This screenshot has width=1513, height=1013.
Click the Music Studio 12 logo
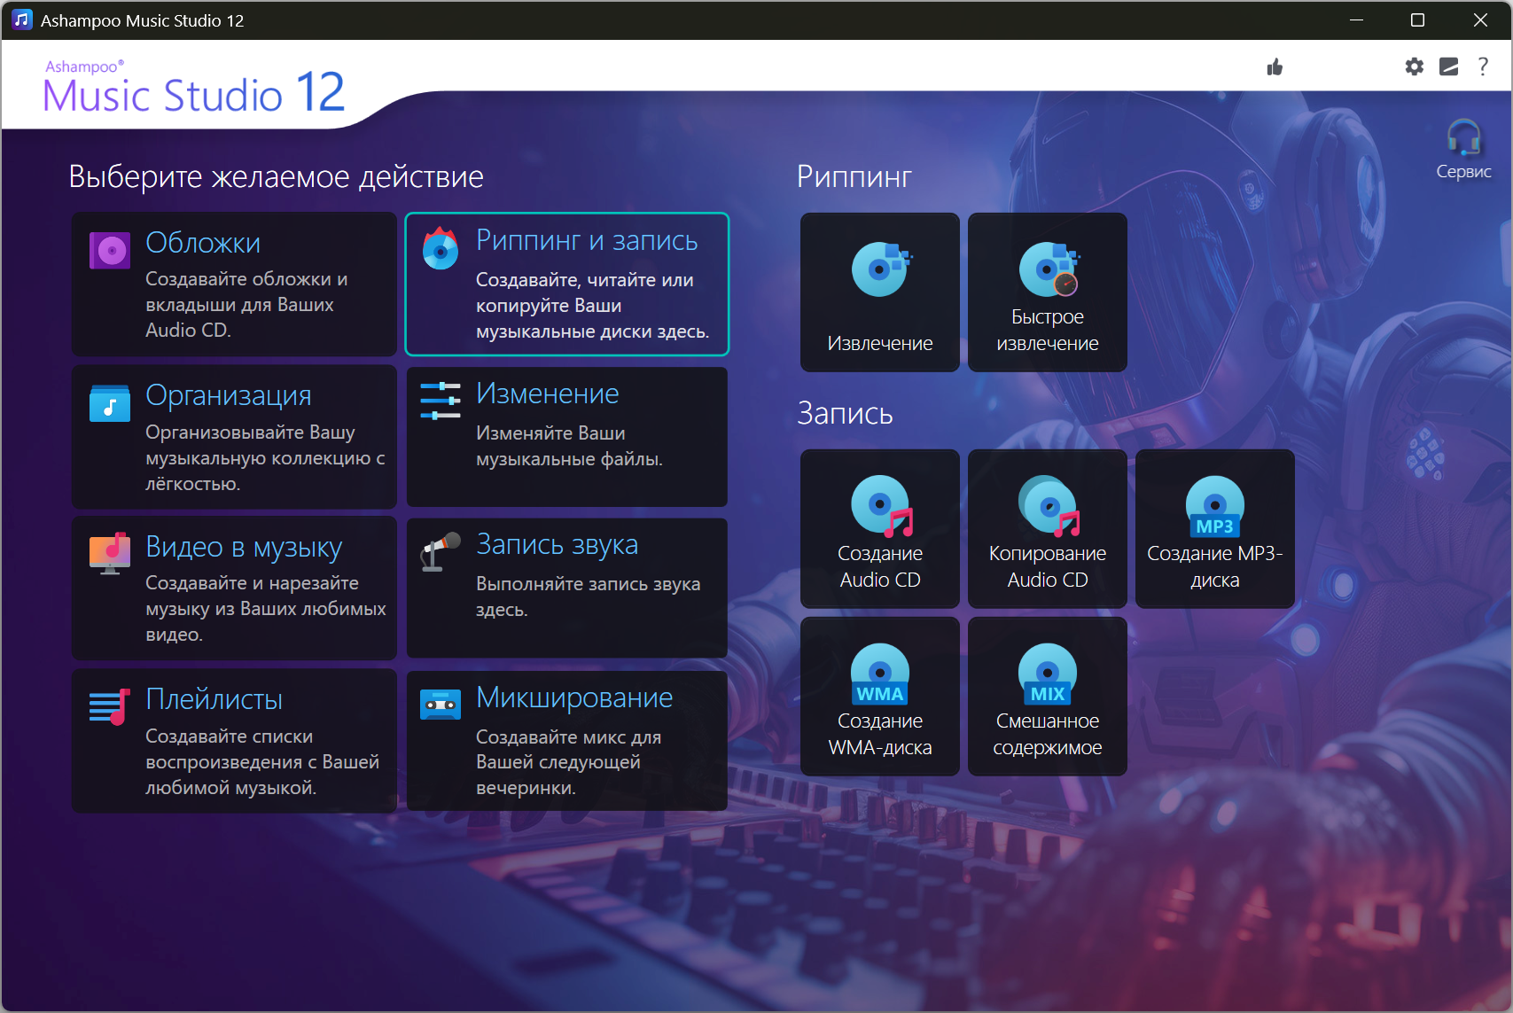(x=194, y=88)
